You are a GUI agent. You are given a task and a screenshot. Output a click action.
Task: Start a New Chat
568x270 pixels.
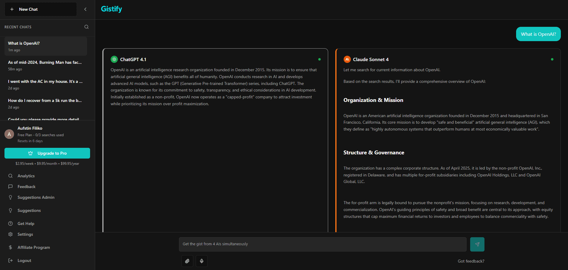tap(40, 9)
